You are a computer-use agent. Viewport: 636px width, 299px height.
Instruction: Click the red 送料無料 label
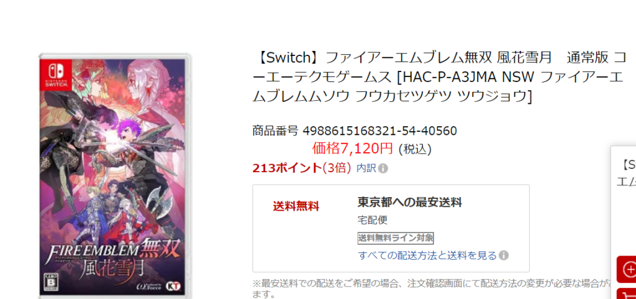pos(296,206)
